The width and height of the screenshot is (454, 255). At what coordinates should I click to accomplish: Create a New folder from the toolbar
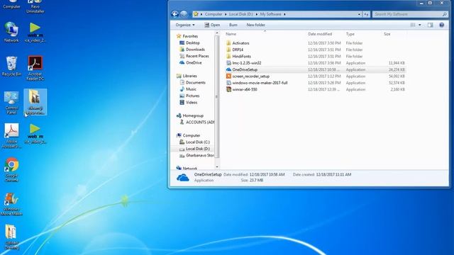coord(255,25)
